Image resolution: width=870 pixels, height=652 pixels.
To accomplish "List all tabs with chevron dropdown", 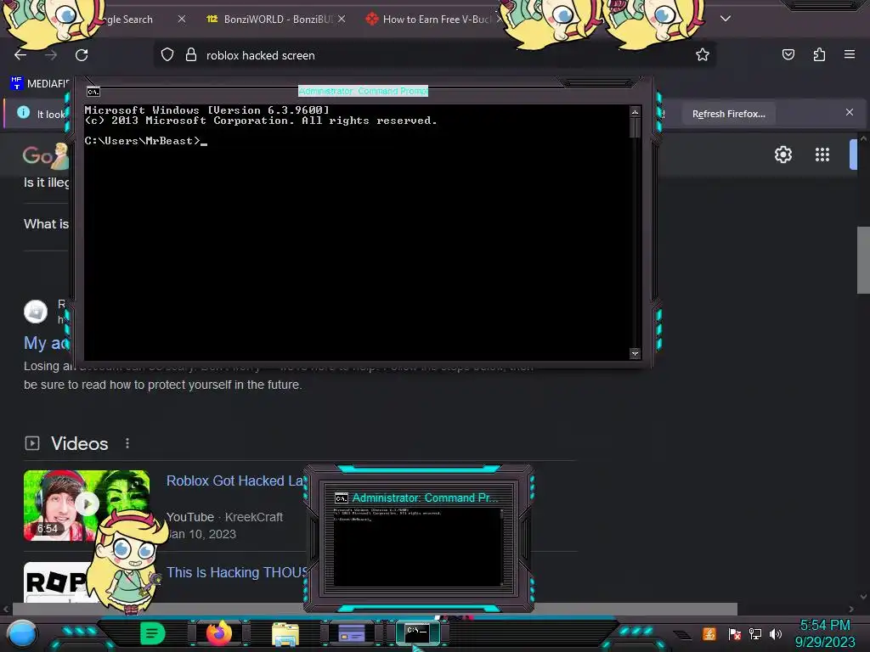I will point(726,19).
